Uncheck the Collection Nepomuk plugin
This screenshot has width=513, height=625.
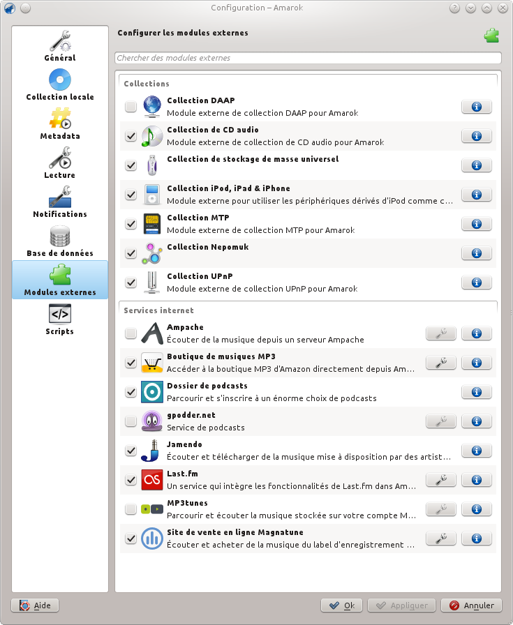pyautogui.click(x=131, y=253)
